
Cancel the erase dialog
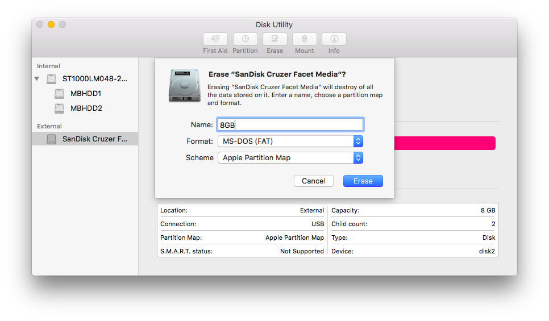point(313,181)
